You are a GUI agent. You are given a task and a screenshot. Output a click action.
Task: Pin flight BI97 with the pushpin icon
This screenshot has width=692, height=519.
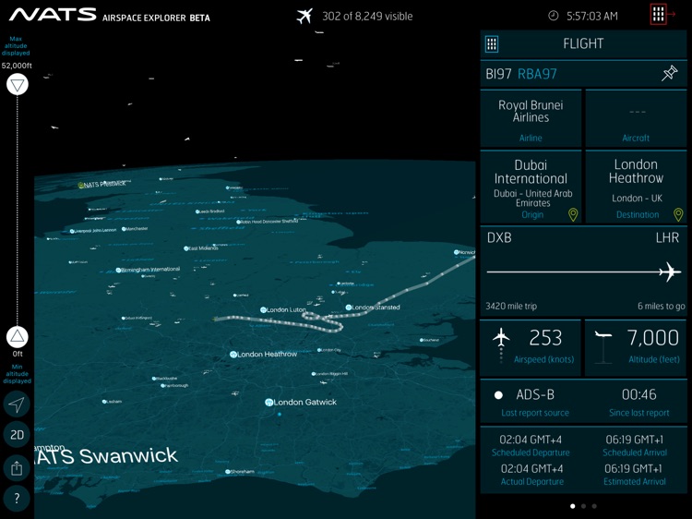(670, 73)
